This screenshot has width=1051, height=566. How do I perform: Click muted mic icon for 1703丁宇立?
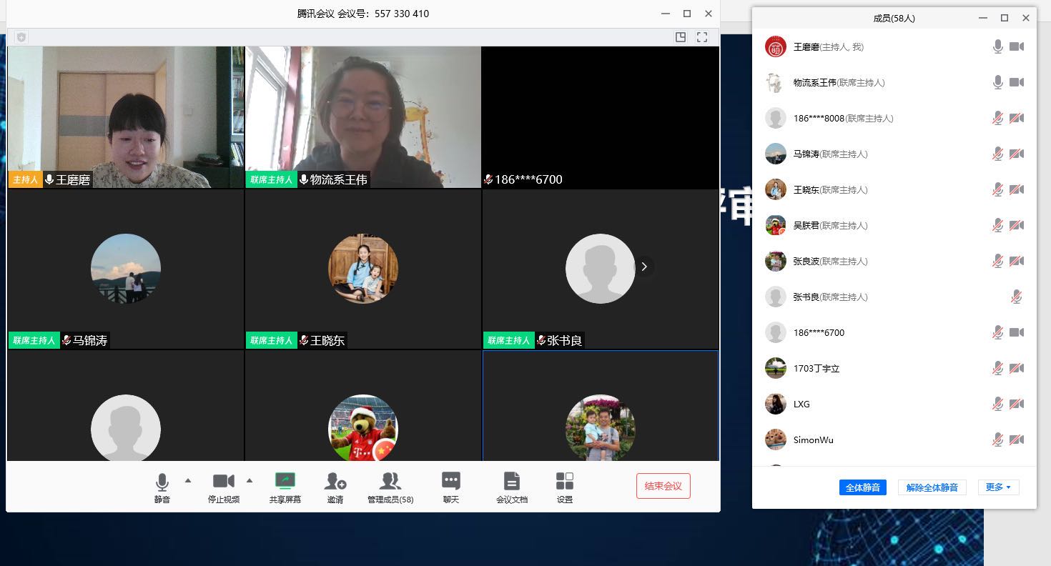998,368
